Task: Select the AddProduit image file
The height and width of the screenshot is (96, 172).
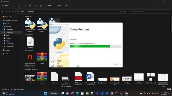Action: pyautogui.click(x=139, y=78)
